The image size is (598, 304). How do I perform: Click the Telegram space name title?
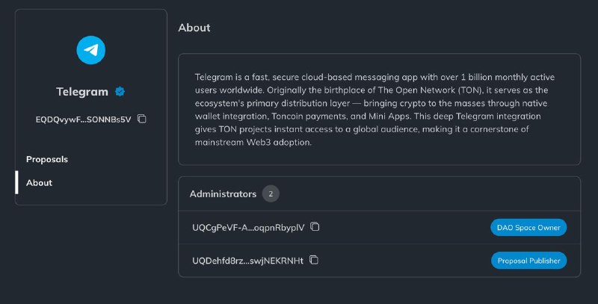(x=82, y=92)
